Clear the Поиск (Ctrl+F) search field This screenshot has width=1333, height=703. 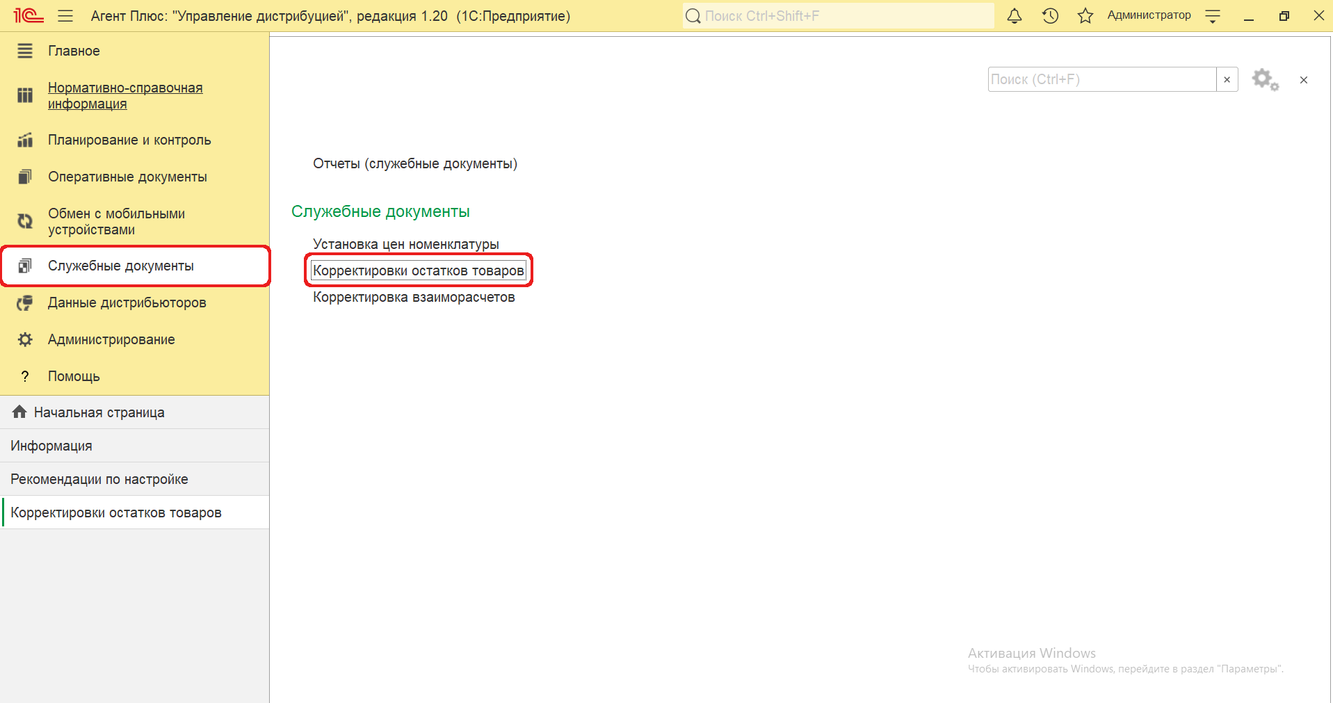click(1227, 79)
